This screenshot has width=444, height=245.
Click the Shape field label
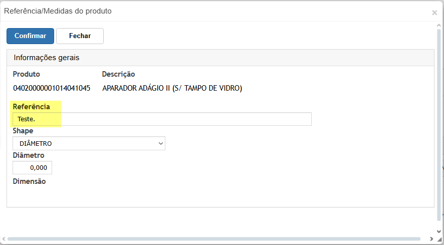pyautogui.click(x=23, y=131)
